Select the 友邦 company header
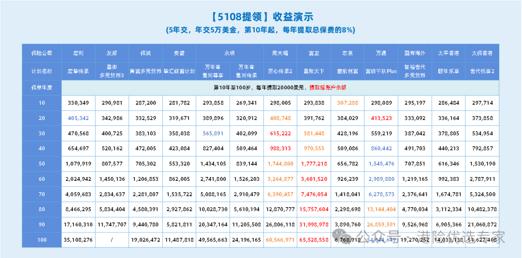This screenshot has height=258, width=522. tap(112, 53)
